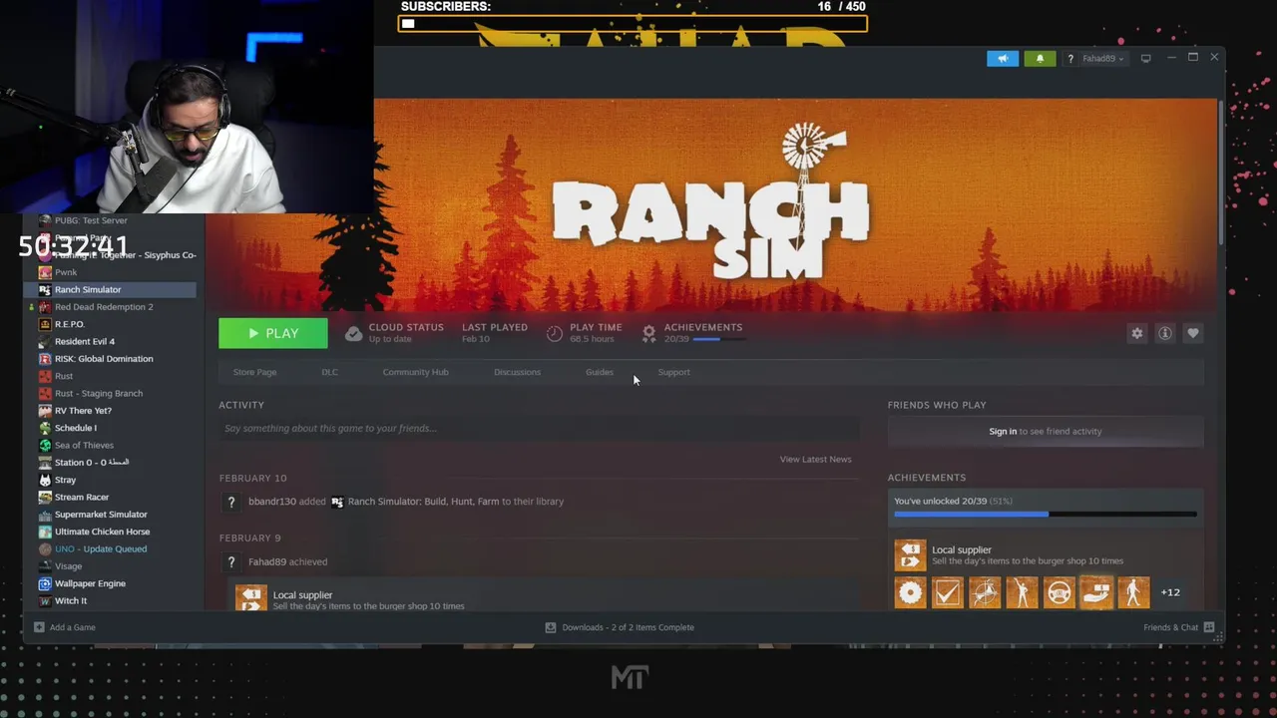Viewport: 1277px width, 718px height.
Task: Open Ranch Simulator: Build, Hunt, Farm activity link
Action: pyautogui.click(x=423, y=502)
